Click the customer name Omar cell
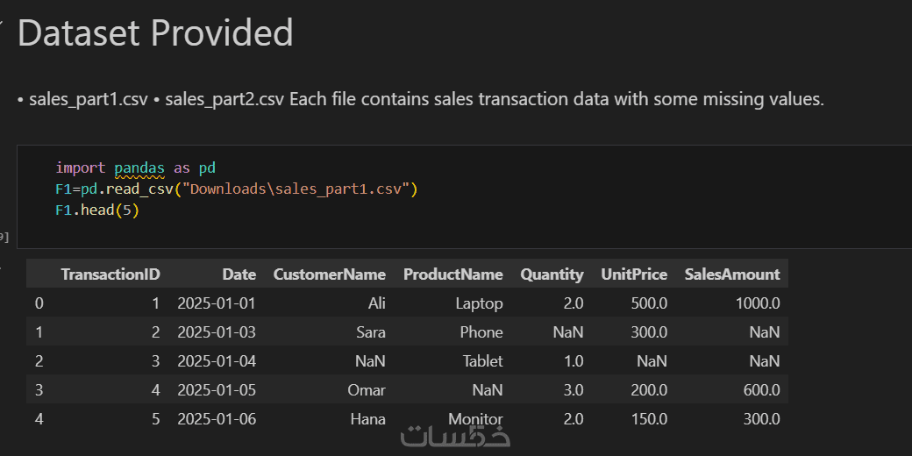The height and width of the screenshot is (456, 912). coord(367,390)
